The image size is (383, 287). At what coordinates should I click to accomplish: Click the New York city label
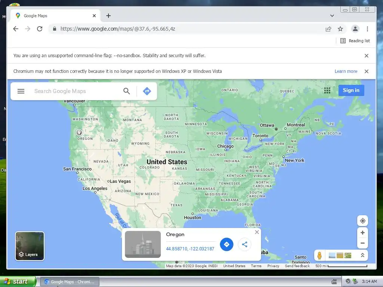[x=294, y=160]
